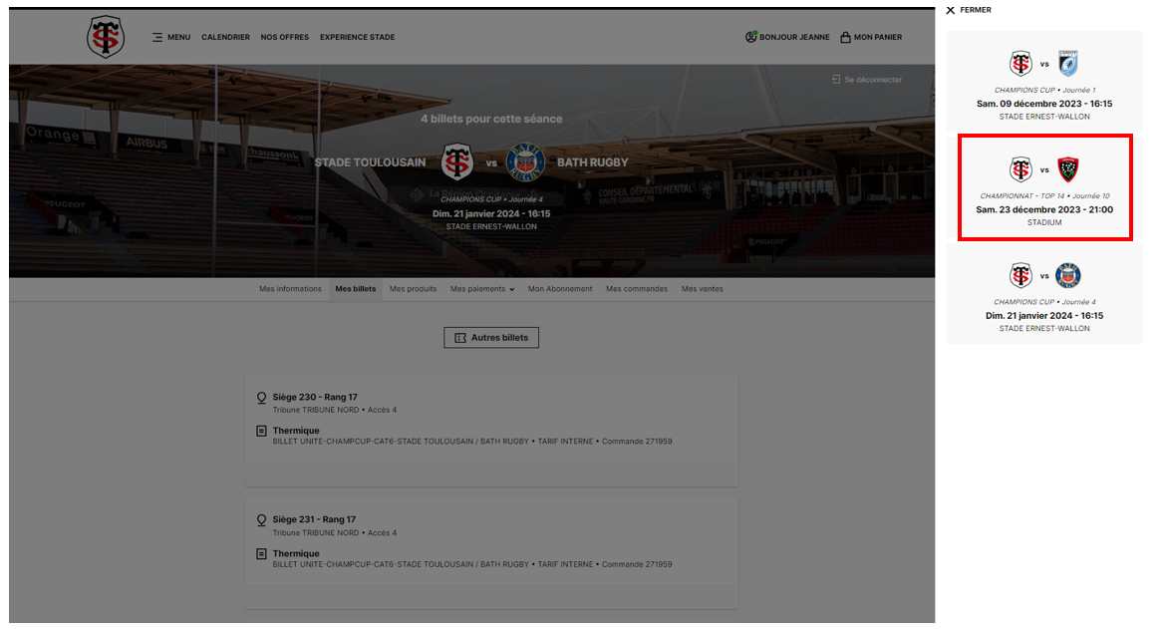The height and width of the screenshot is (629, 1166).
Task: Click 'Sam. 09 décembre 2023 - 16:15' date text
Action: [1044, 104]
